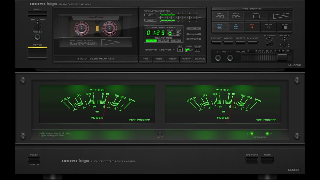The image size is (320, 180).
Task: Click the right speaker R indicator light
Action: pyautogui.click(x=267, y=134)
